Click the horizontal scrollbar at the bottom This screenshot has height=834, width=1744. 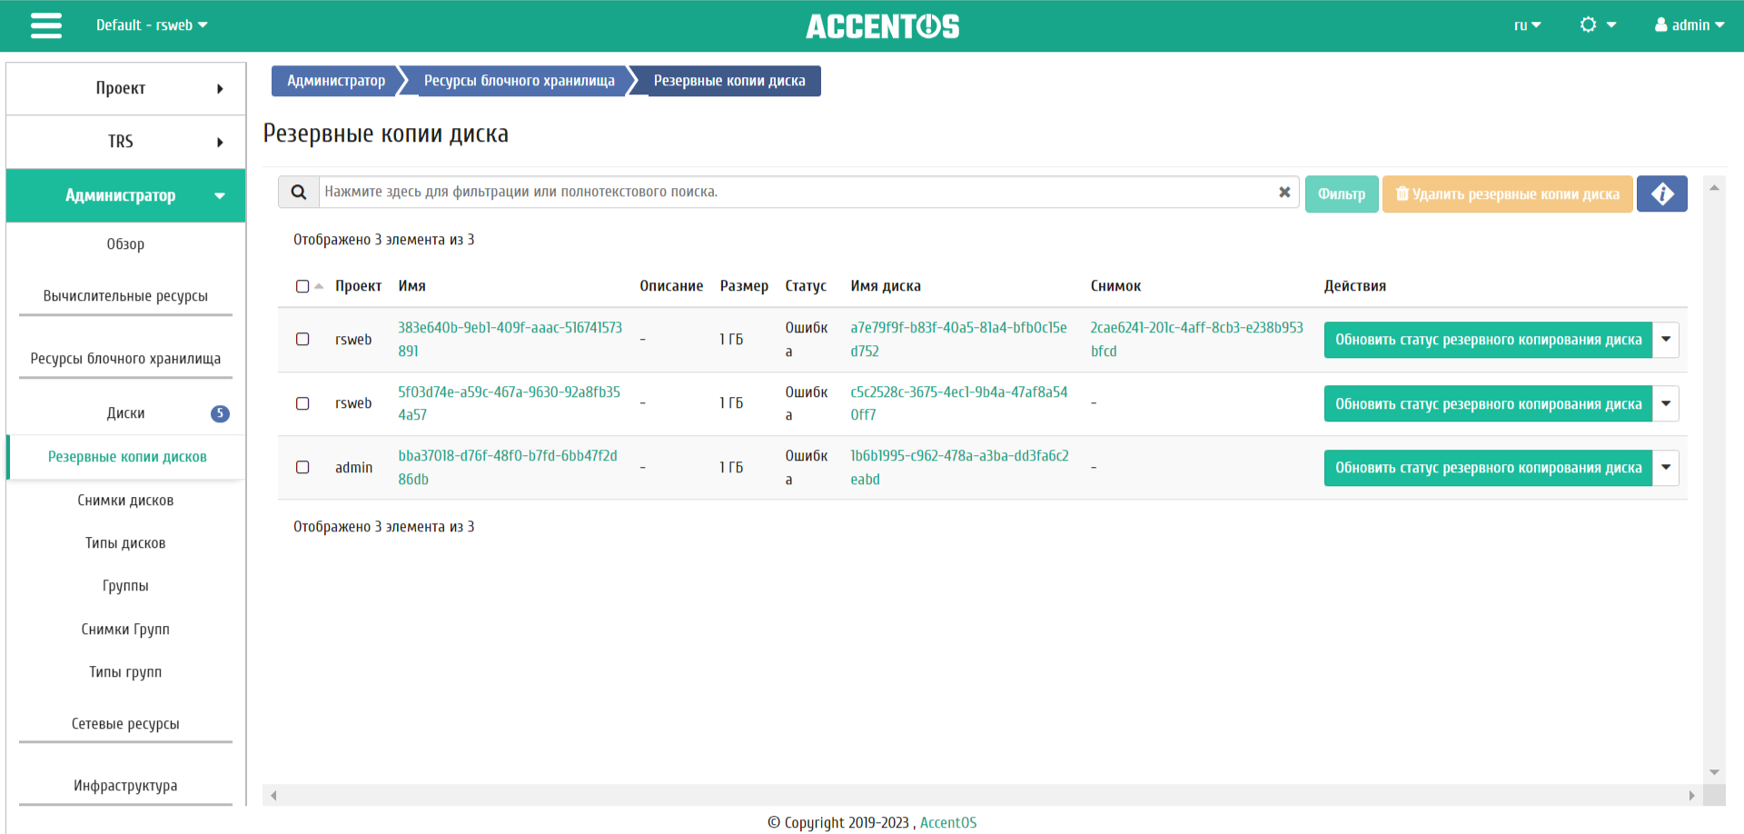(x=981, y=796)
